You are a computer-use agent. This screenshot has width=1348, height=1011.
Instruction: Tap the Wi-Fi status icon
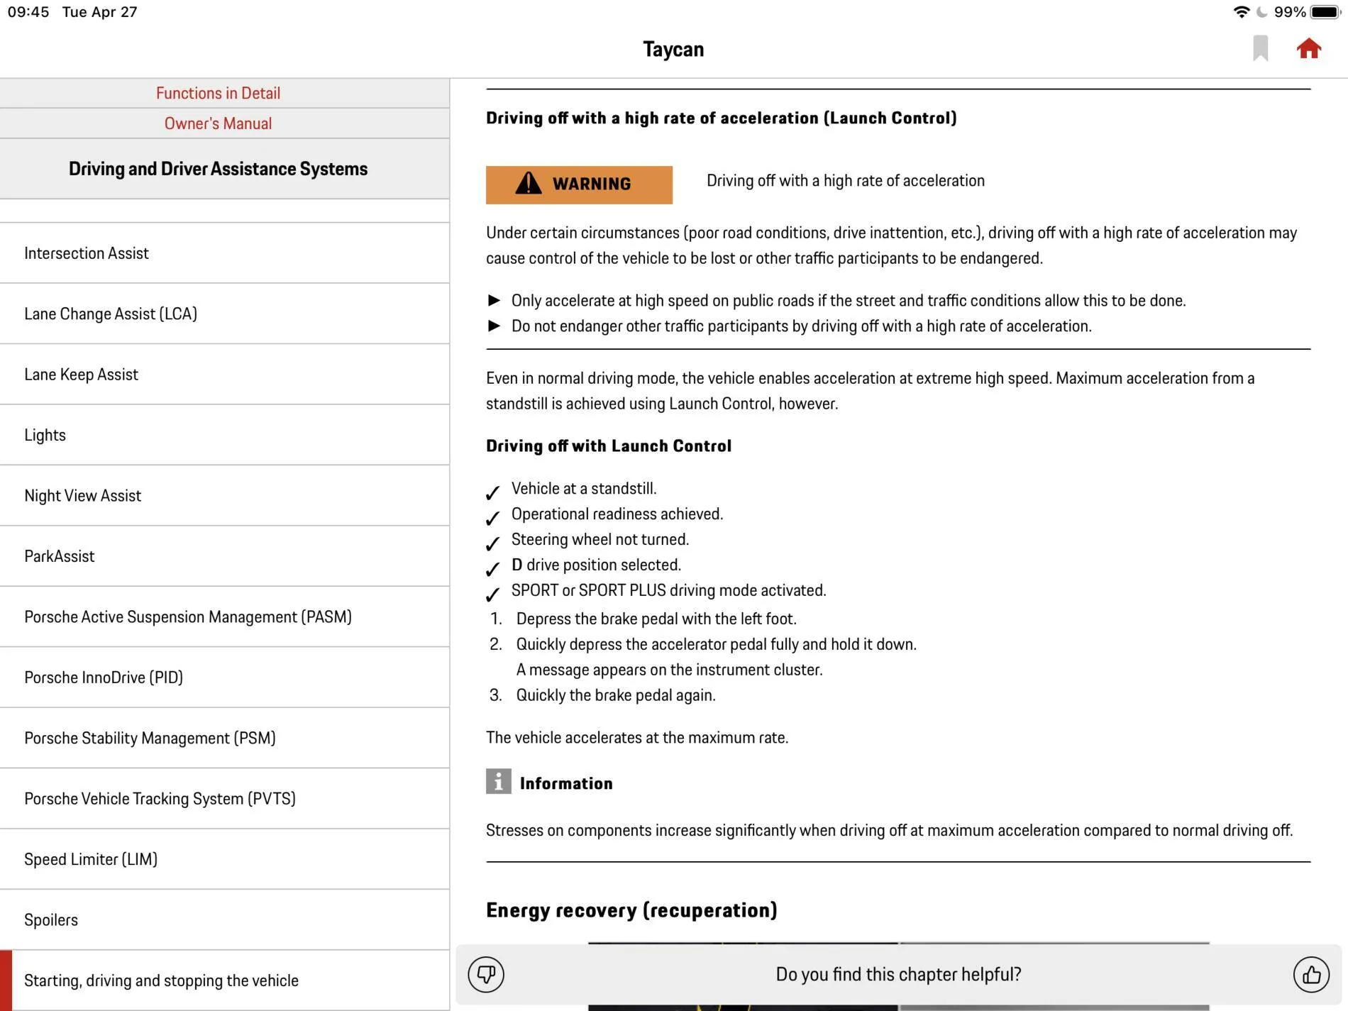pos(1241,12)
